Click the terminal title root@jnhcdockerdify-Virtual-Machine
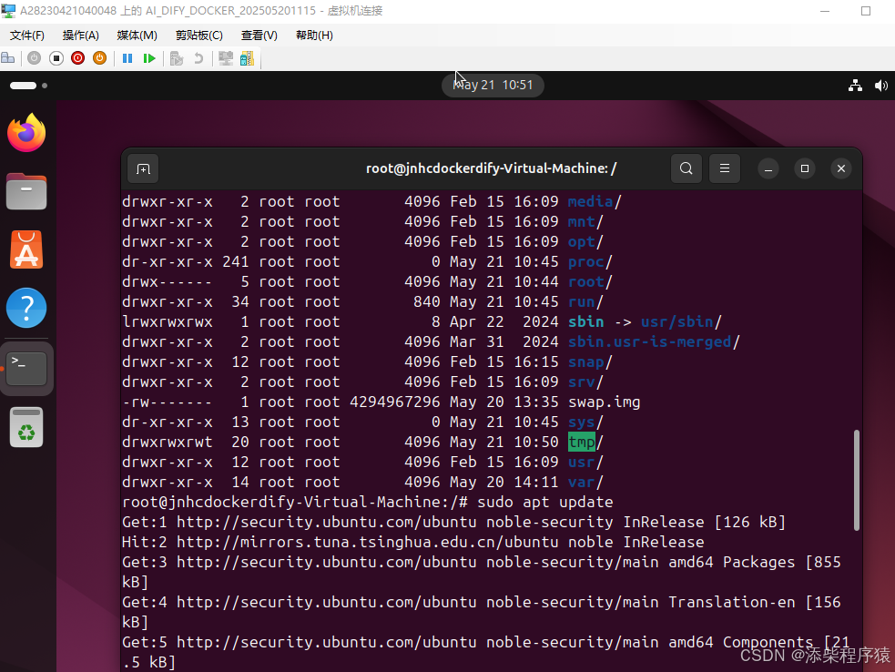Image resolution: width=895 pixels, height=672 pixels. tap(491, 168)
